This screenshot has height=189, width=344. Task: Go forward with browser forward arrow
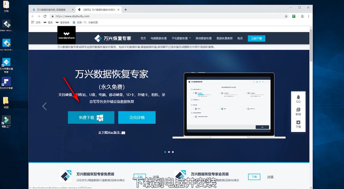coord(39,16)
